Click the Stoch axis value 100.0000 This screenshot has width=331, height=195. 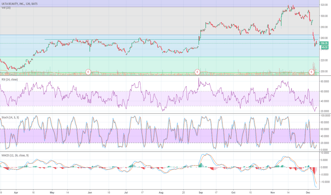tap(325, 116)
